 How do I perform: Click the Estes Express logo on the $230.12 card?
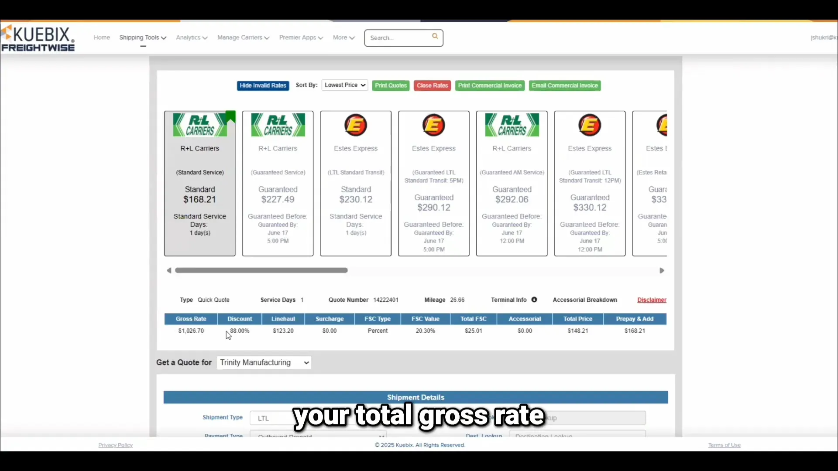point(356,125)
